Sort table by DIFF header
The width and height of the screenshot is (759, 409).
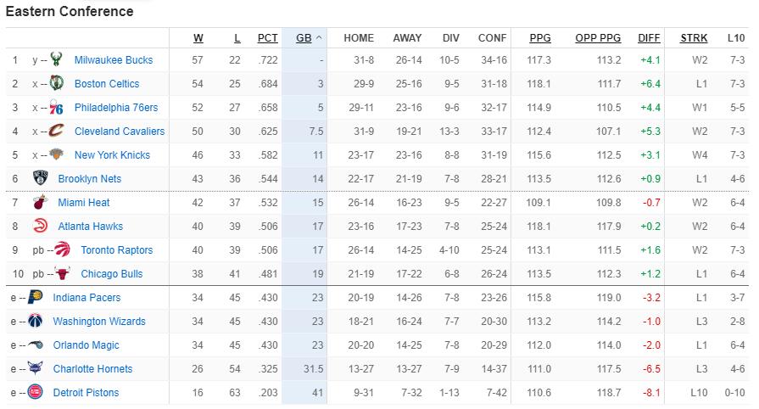(649, 38)
